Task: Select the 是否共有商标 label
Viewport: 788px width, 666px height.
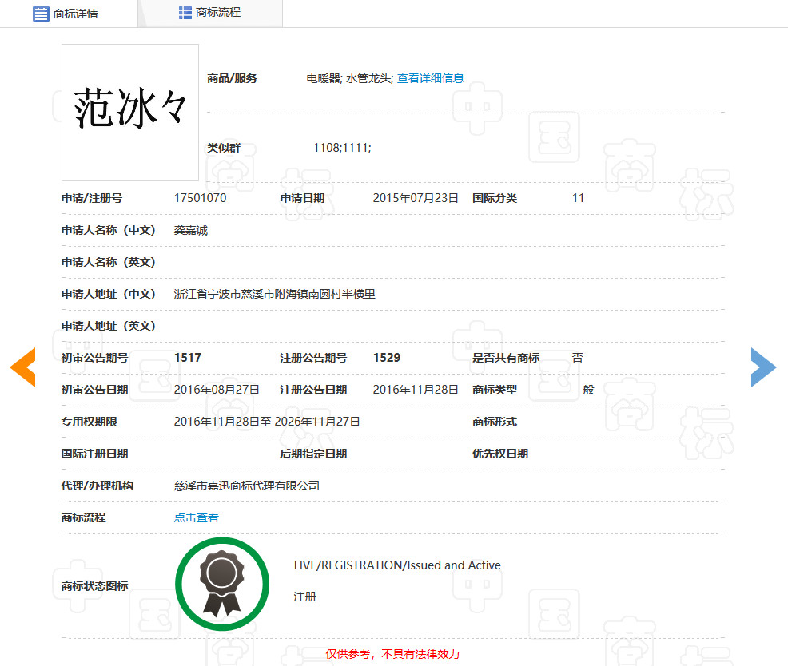Action: point(506,358)
